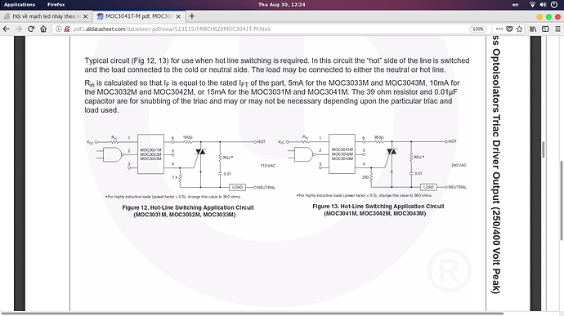Open the Wi-Fi network indicator
Screen dimensions: 564x316
(x=533, y=5)
